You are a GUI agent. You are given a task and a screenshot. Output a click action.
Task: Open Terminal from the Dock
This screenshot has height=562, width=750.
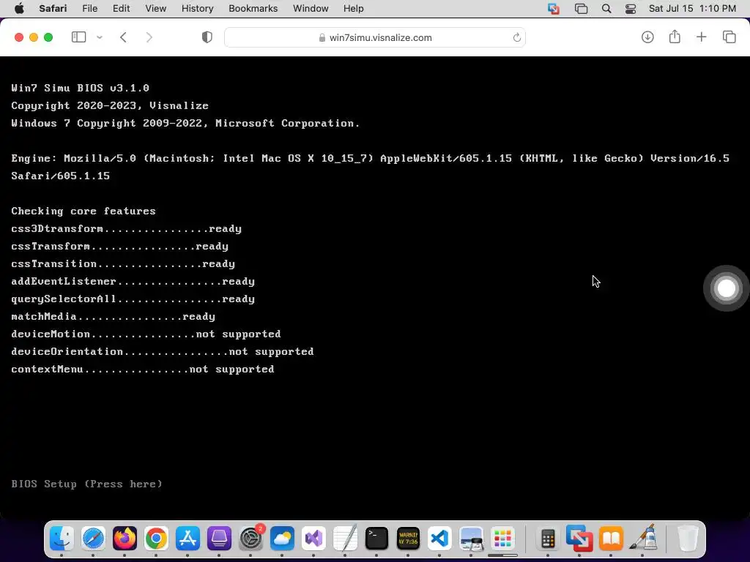[x=377, y=539]
